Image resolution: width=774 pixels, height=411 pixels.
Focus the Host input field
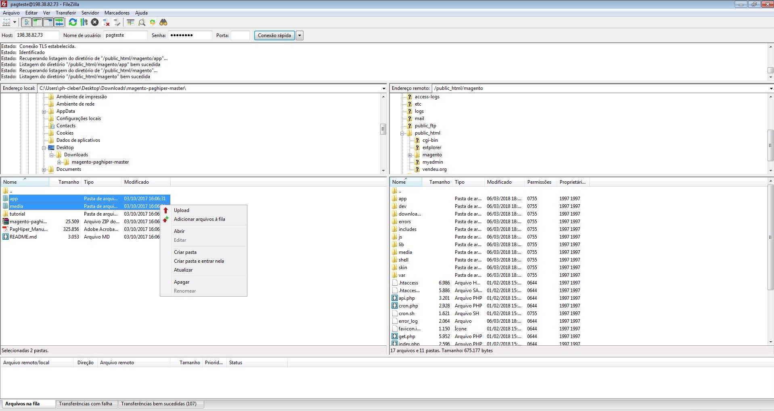(37, 35)
